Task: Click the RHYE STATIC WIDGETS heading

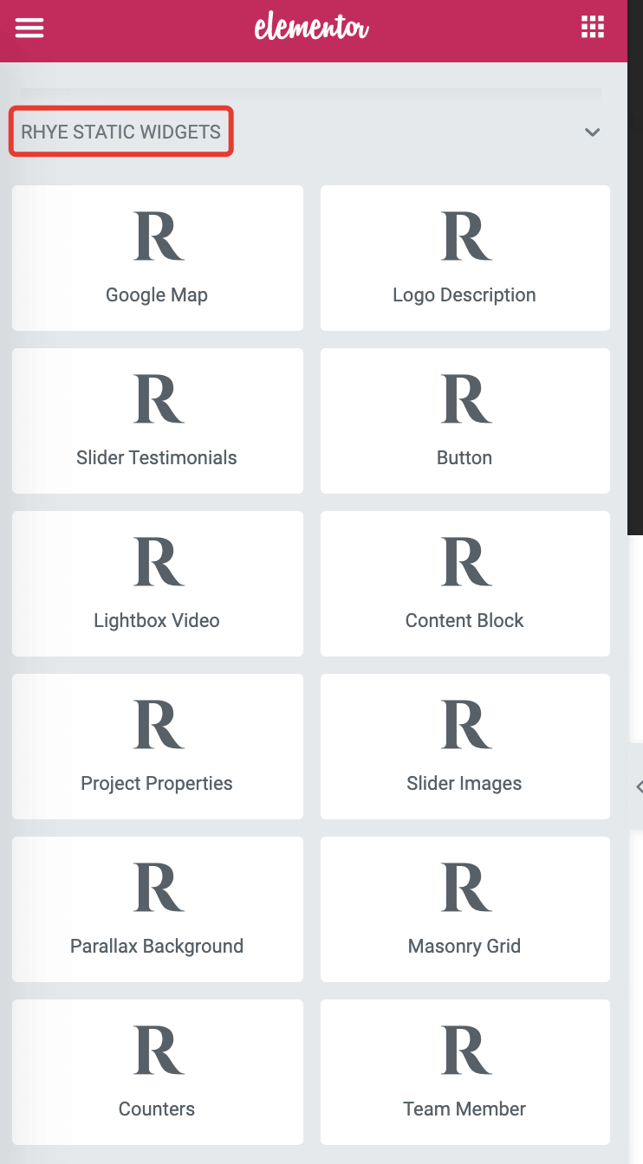Action: click(x=121, y=133)
